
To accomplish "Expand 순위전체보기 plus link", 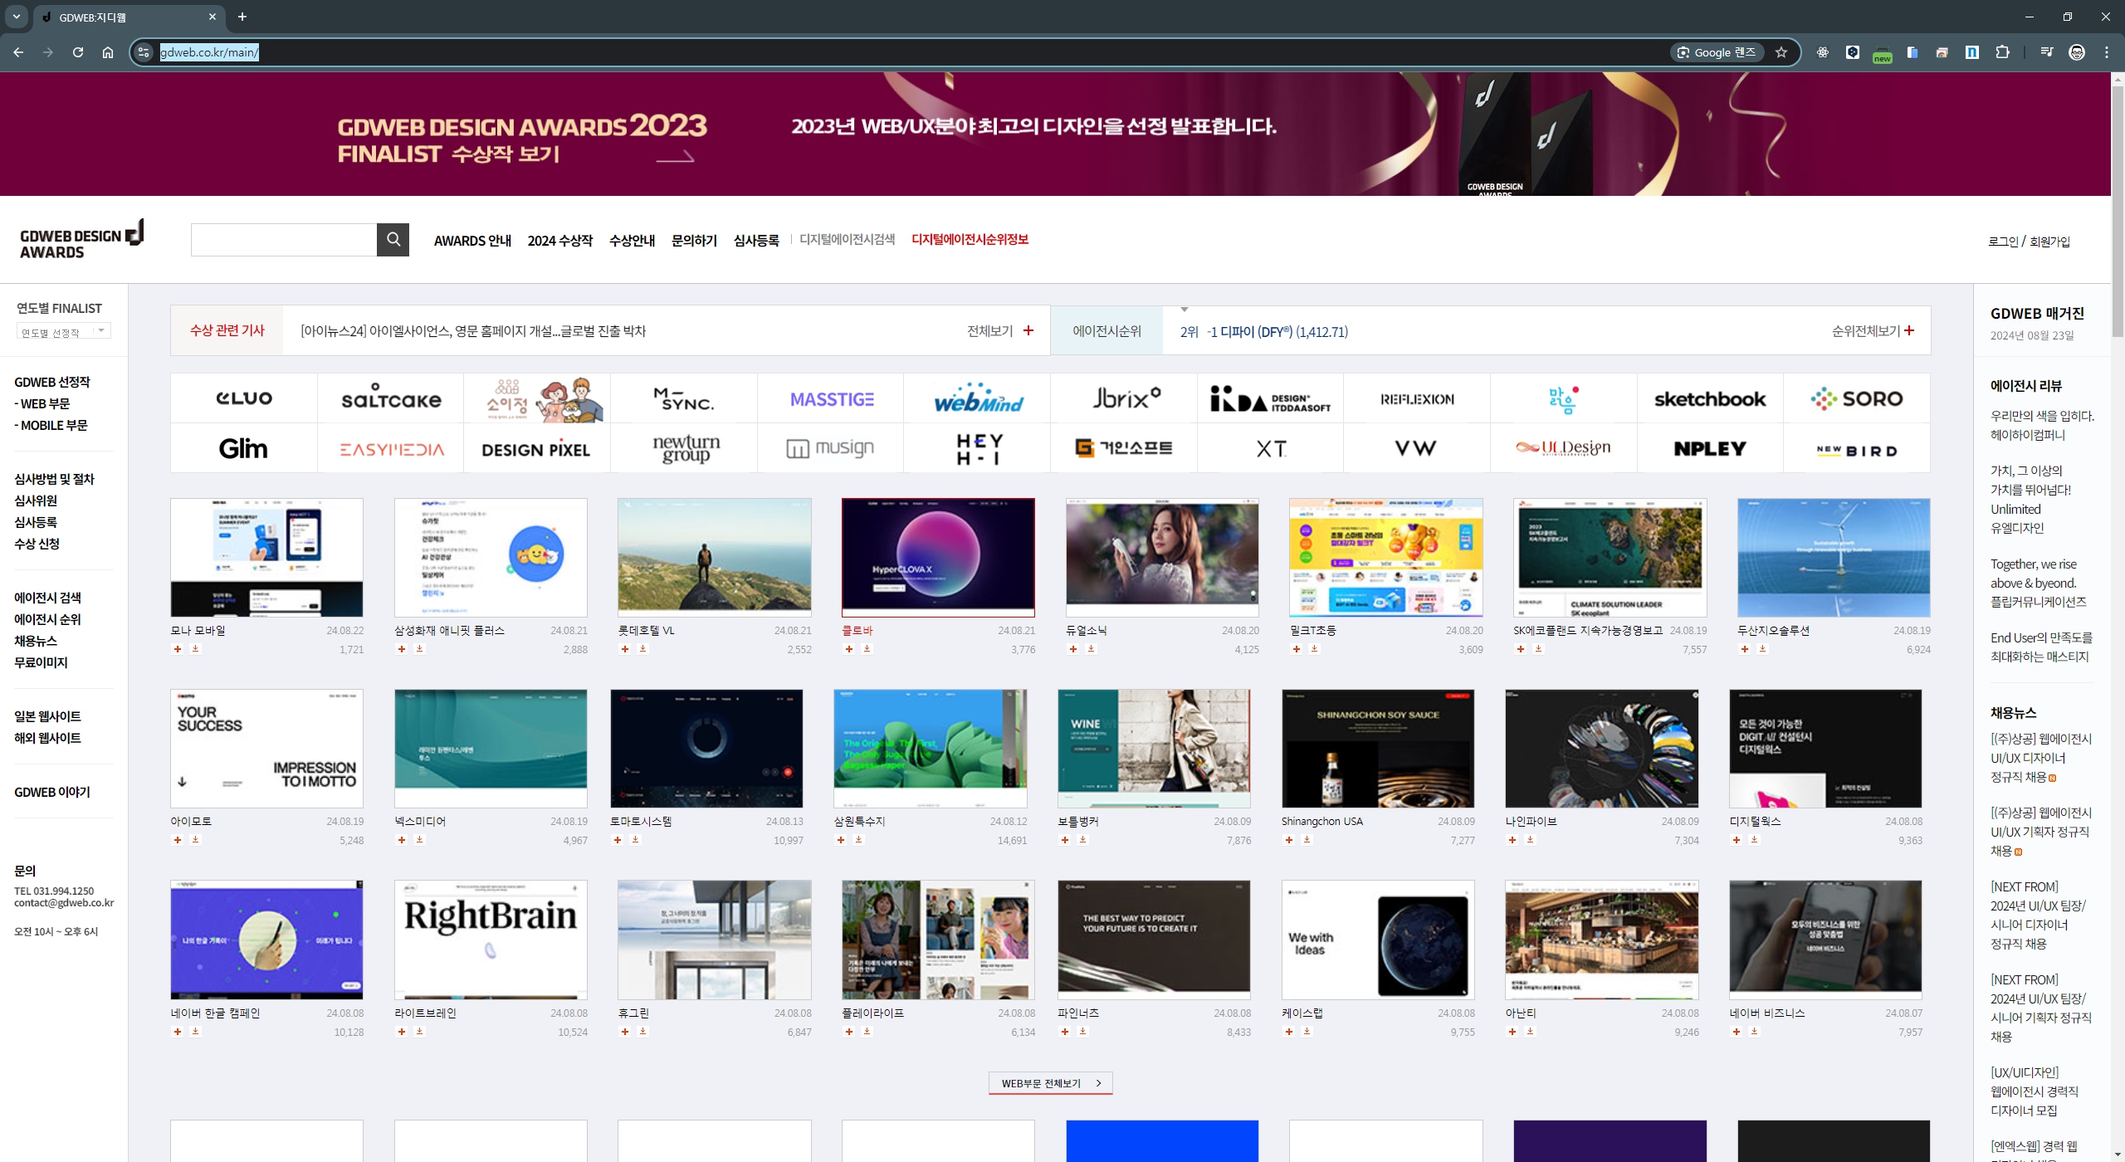I will [x=1909, y=330].
